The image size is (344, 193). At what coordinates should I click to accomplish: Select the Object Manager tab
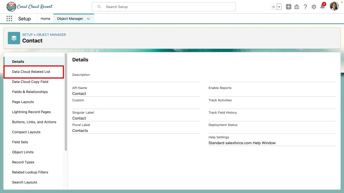pos(70,19)
